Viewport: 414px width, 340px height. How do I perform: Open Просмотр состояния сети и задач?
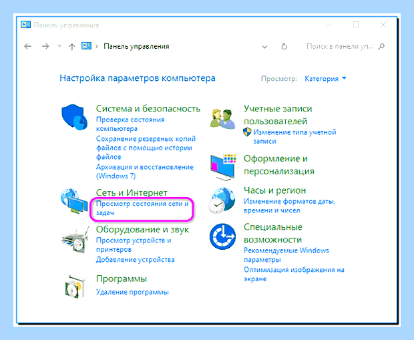[142, 208]
